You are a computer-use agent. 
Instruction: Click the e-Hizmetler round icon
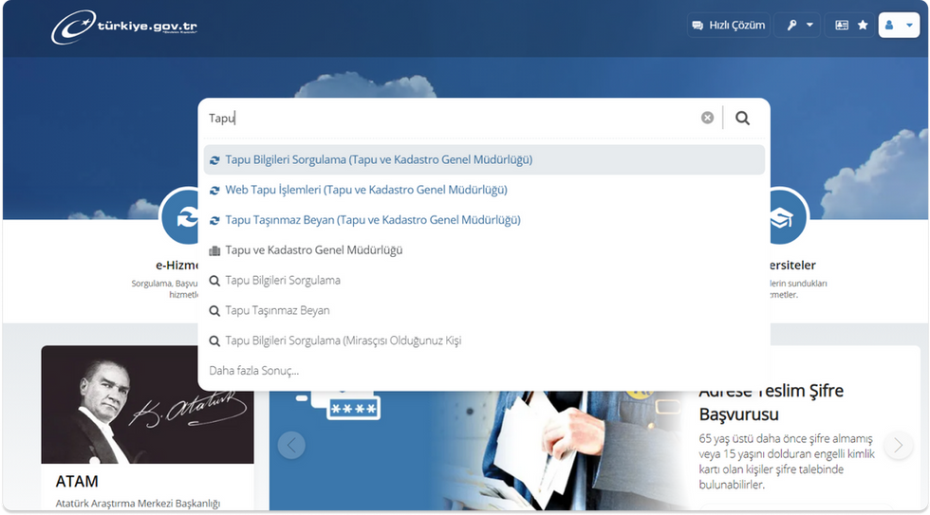[181, 216]
